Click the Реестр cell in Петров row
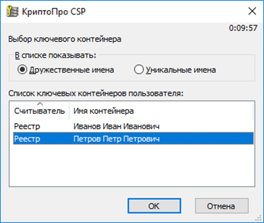Image resolution: width=264 pixels, height=223 pixels. point(27,139)
